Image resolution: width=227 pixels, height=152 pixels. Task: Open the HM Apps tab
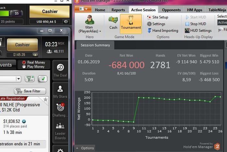195,10
